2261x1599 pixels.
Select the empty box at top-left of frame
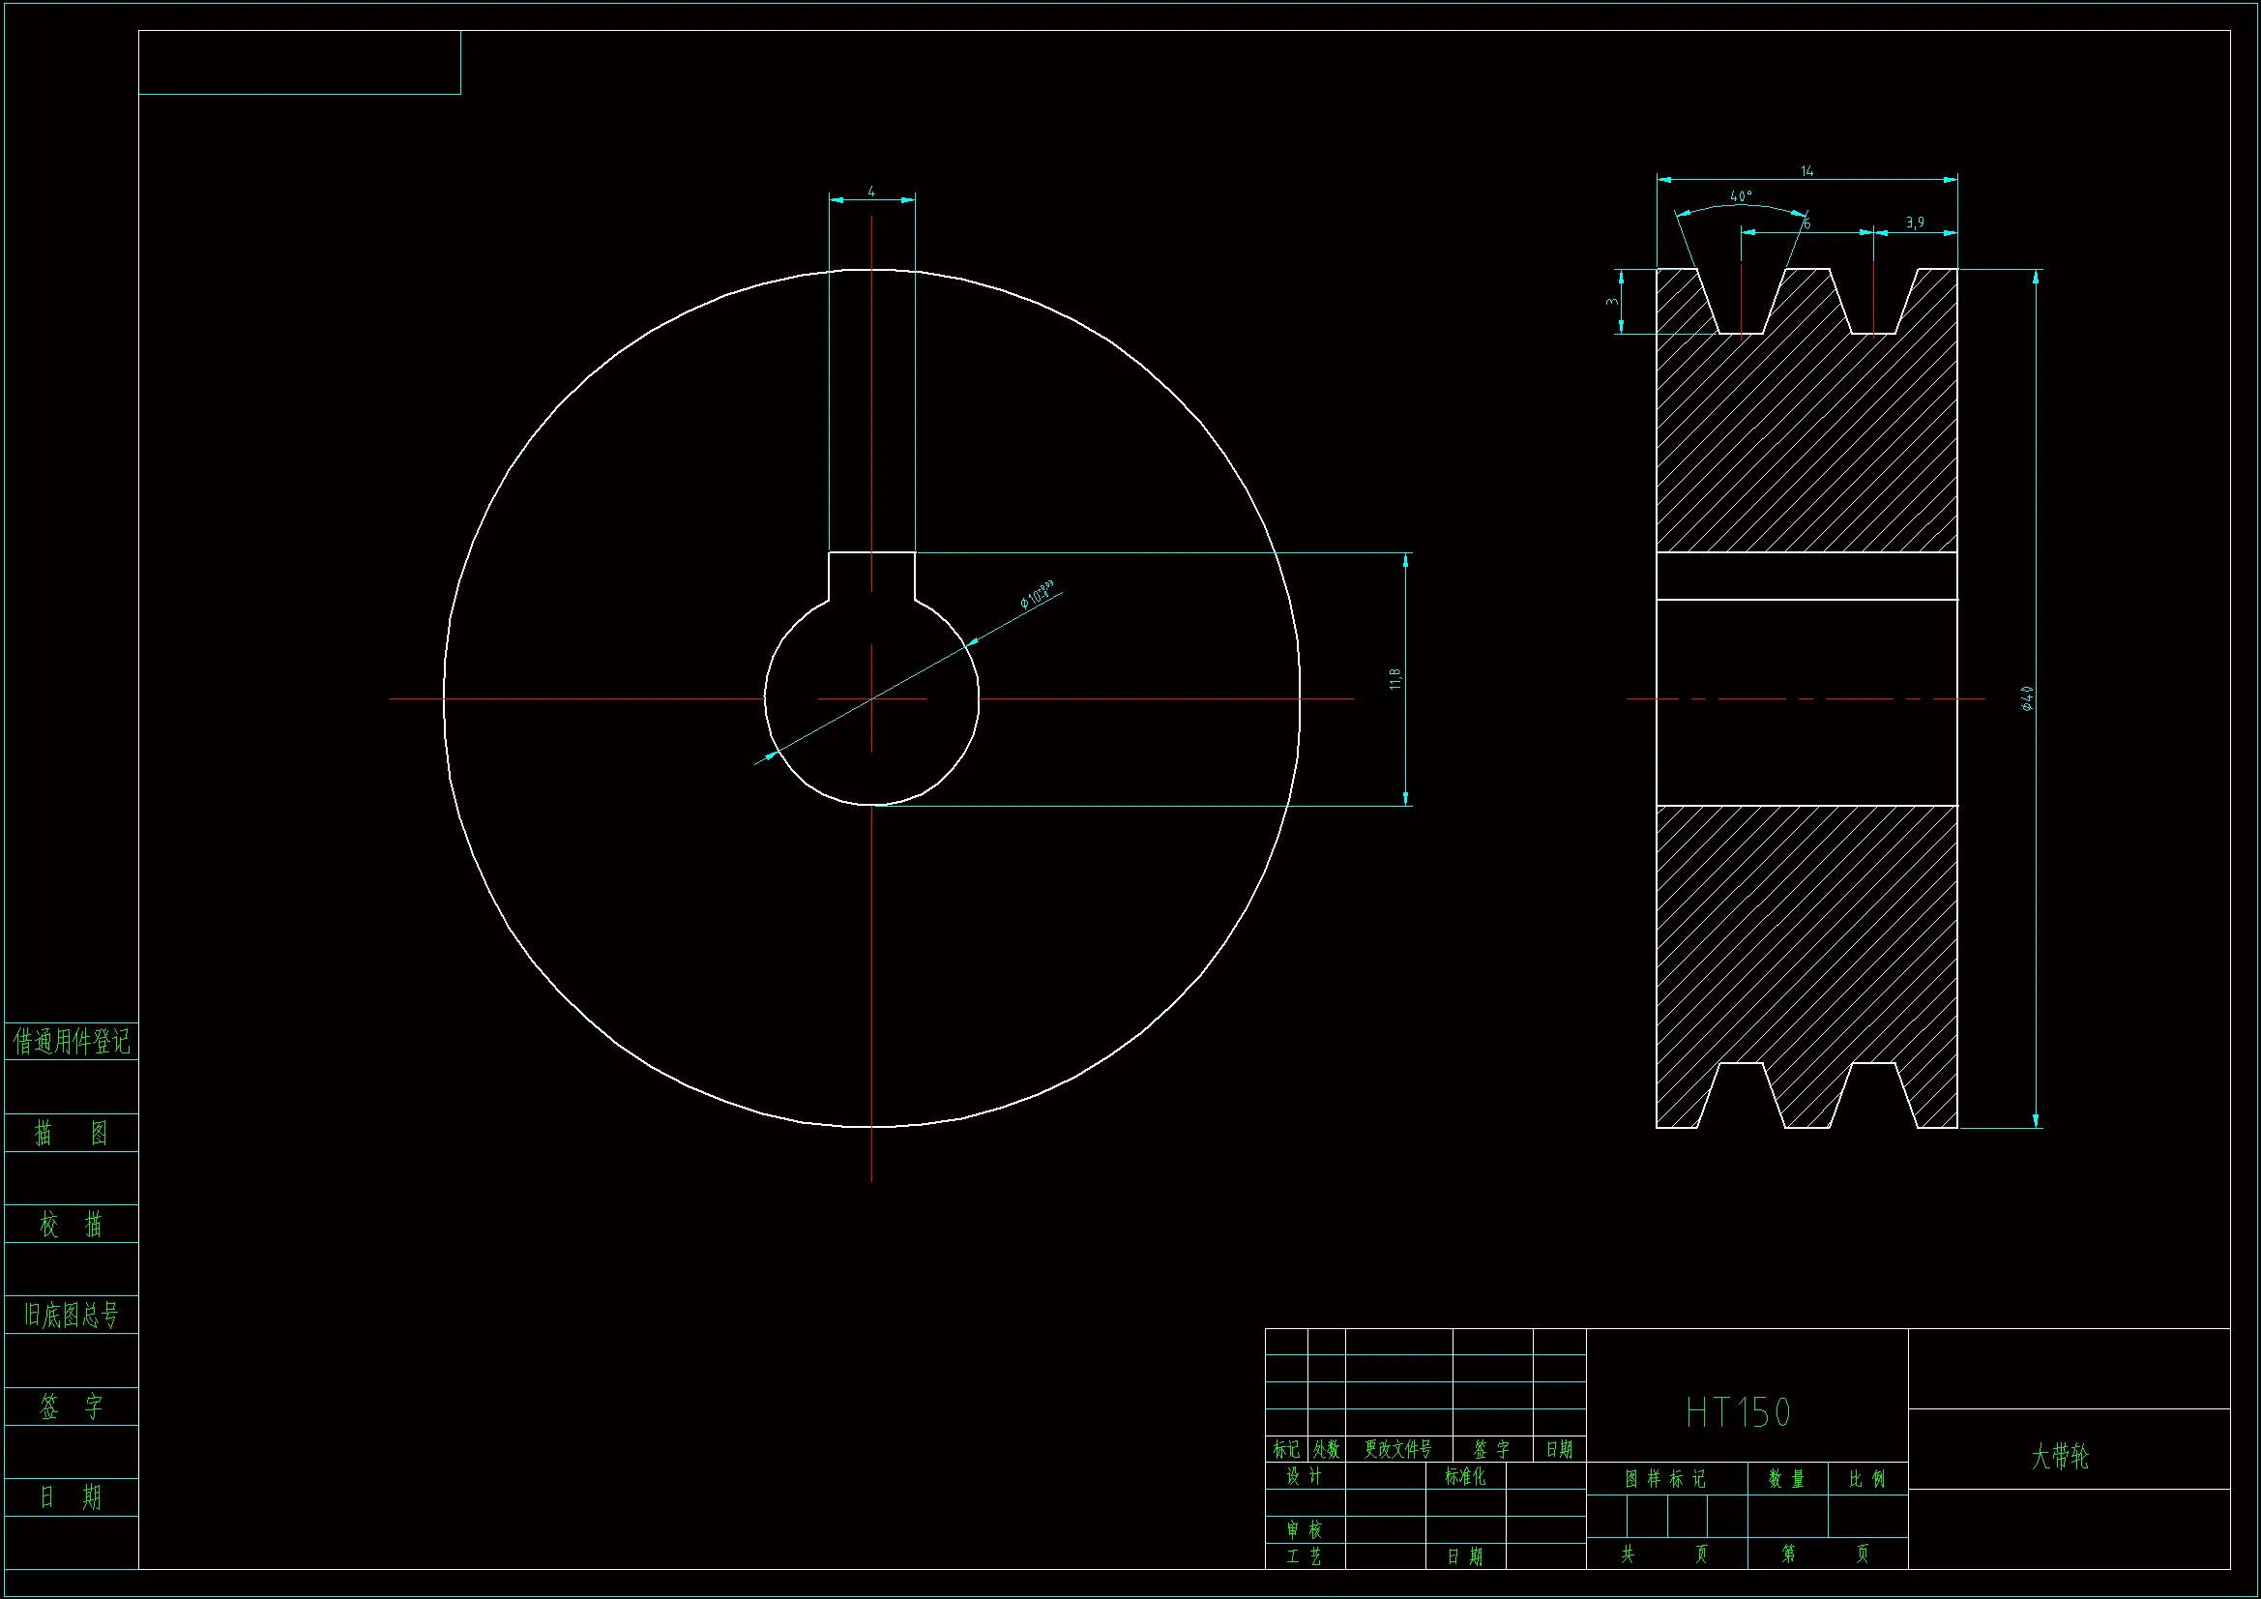coord(300,63)
